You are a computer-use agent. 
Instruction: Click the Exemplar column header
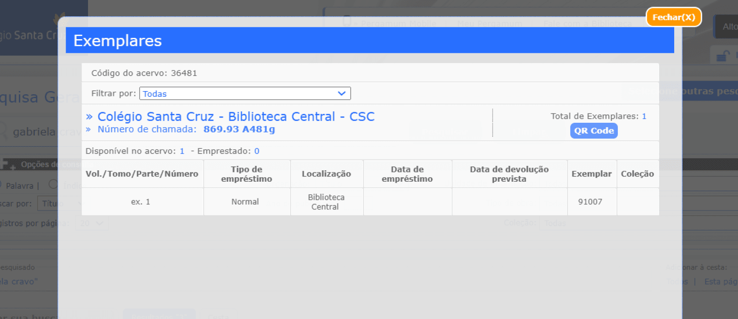tap(591, 174)
